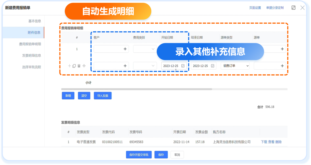The width and height of the screenshot is (311, 165).
Task: Select 附件信息 in the sidebar
Action: [x=34, y=33]
